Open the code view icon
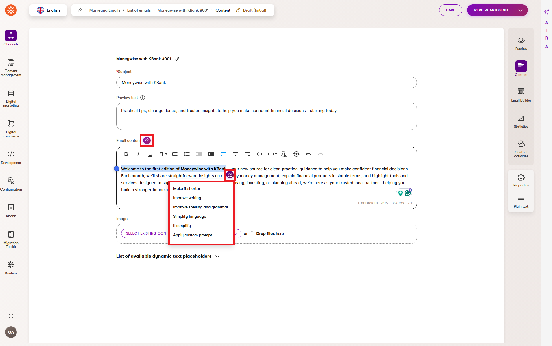 [260, 154]
